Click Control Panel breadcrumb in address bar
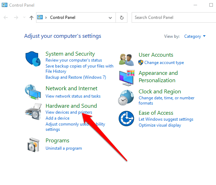This screenshot has height=185, width=216. 63,17
